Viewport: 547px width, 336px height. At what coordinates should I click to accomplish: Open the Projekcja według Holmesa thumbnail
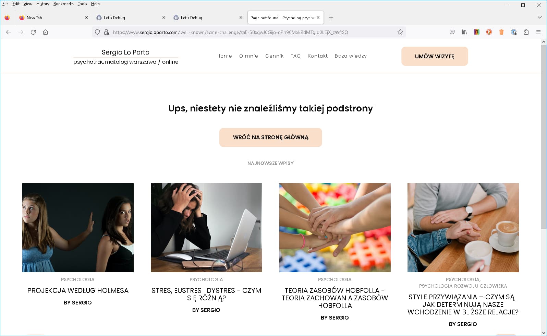click(78, 228)
